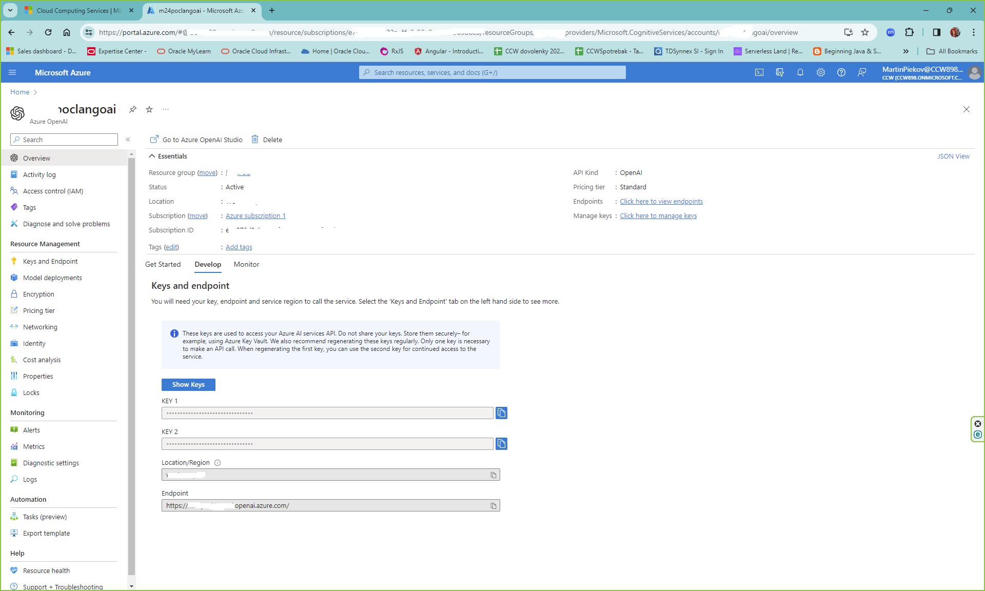The height and width of the screenshot is (591, 985).
Task: Close the resource blade with X
Action: 967,109
